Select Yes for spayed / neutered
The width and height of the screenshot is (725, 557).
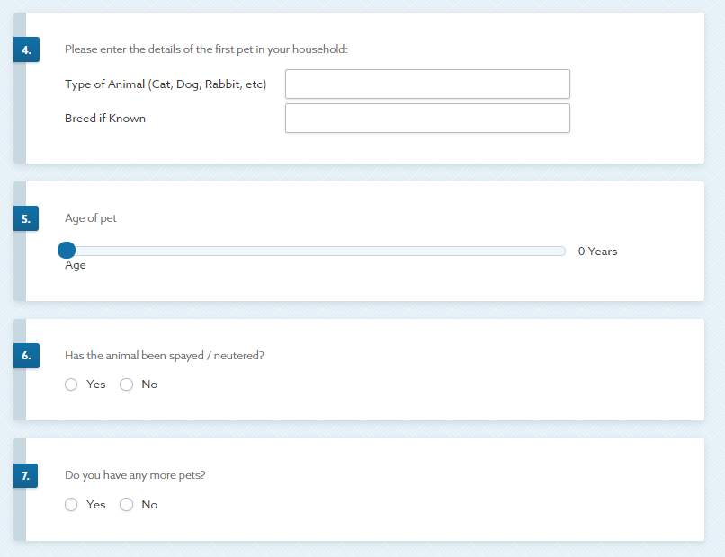tap(72, 385)
